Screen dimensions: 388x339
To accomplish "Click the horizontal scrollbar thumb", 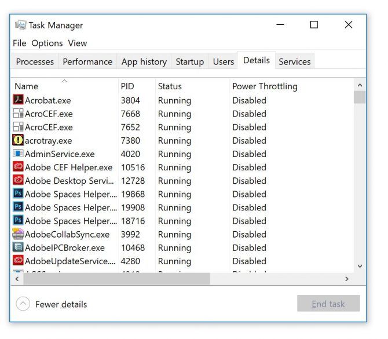I will [115, 279].
